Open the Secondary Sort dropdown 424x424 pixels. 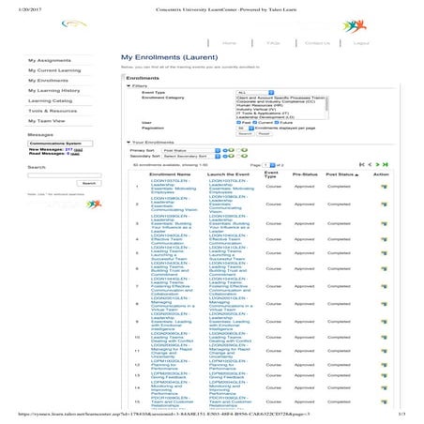click(x=191, y=156)
